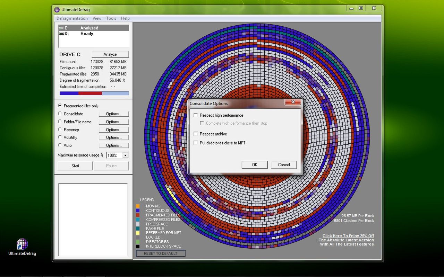
Task: Select the Recency radio button
Action: [60, 129]
